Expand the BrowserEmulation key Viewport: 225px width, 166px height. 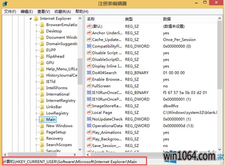click(x=37, y=25)
